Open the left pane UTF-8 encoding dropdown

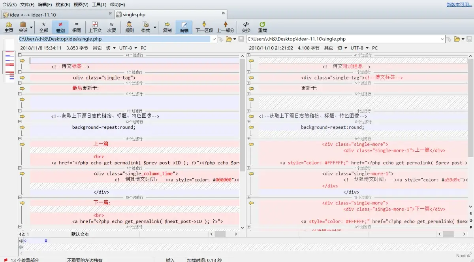pyautogui.click(x=128, y=48)
